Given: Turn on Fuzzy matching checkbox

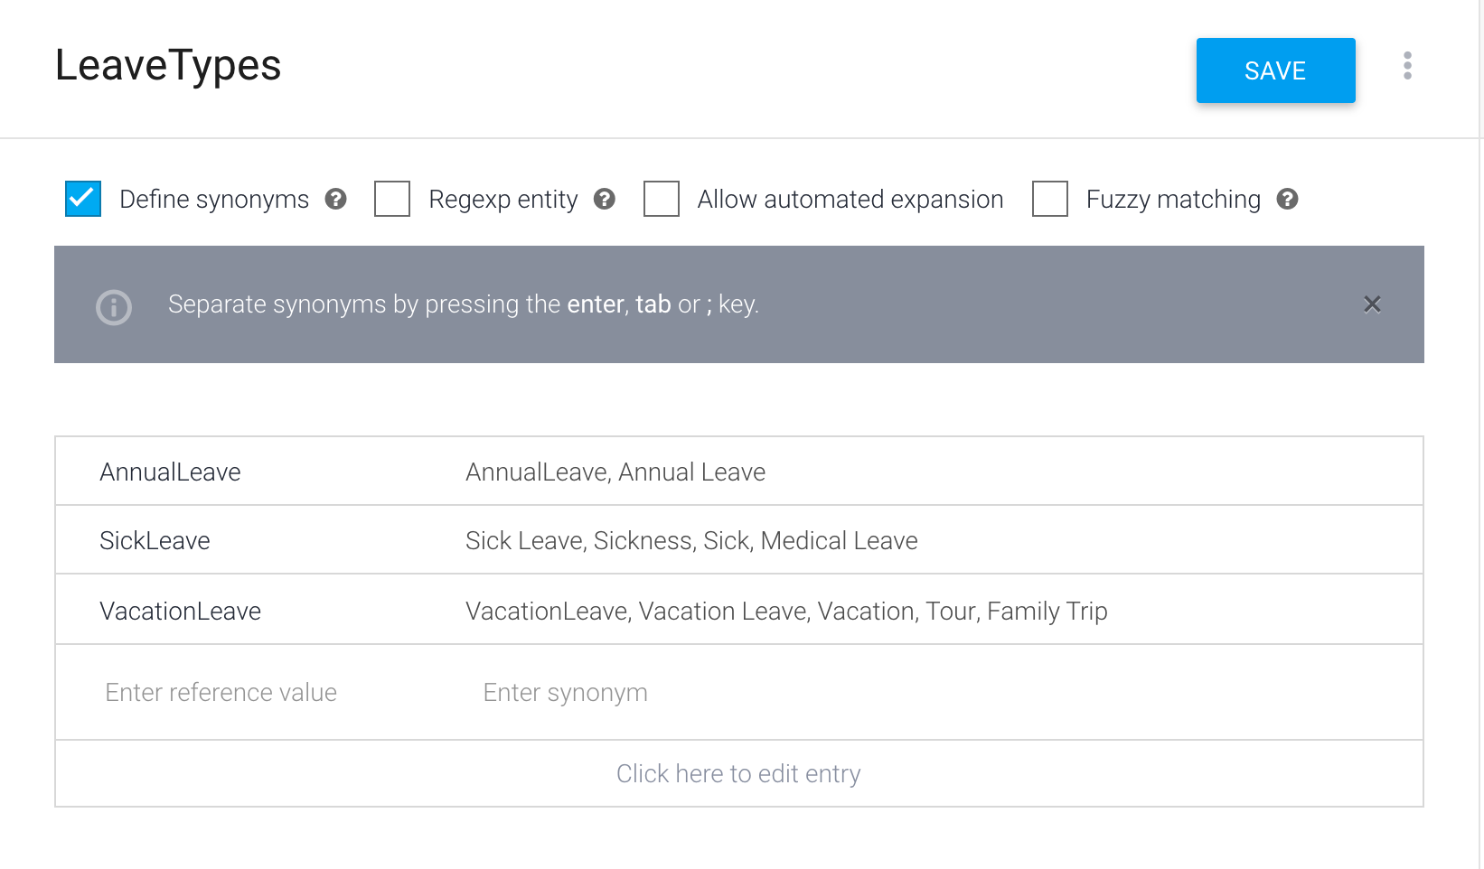Looking at the screenshot, I should tap(1050, 199).
